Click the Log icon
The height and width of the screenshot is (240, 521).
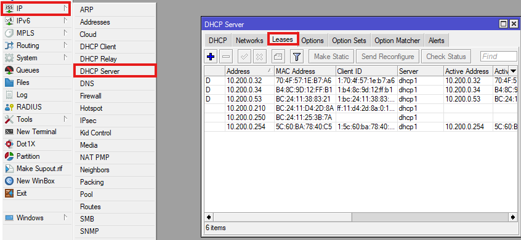pos(10,95)
